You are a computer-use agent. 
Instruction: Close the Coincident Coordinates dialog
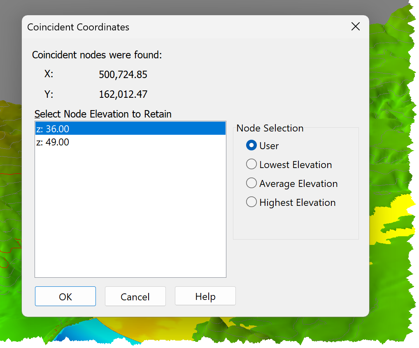(355, 26)
